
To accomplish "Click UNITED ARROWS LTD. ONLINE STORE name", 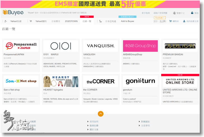I will coord(180,91).
